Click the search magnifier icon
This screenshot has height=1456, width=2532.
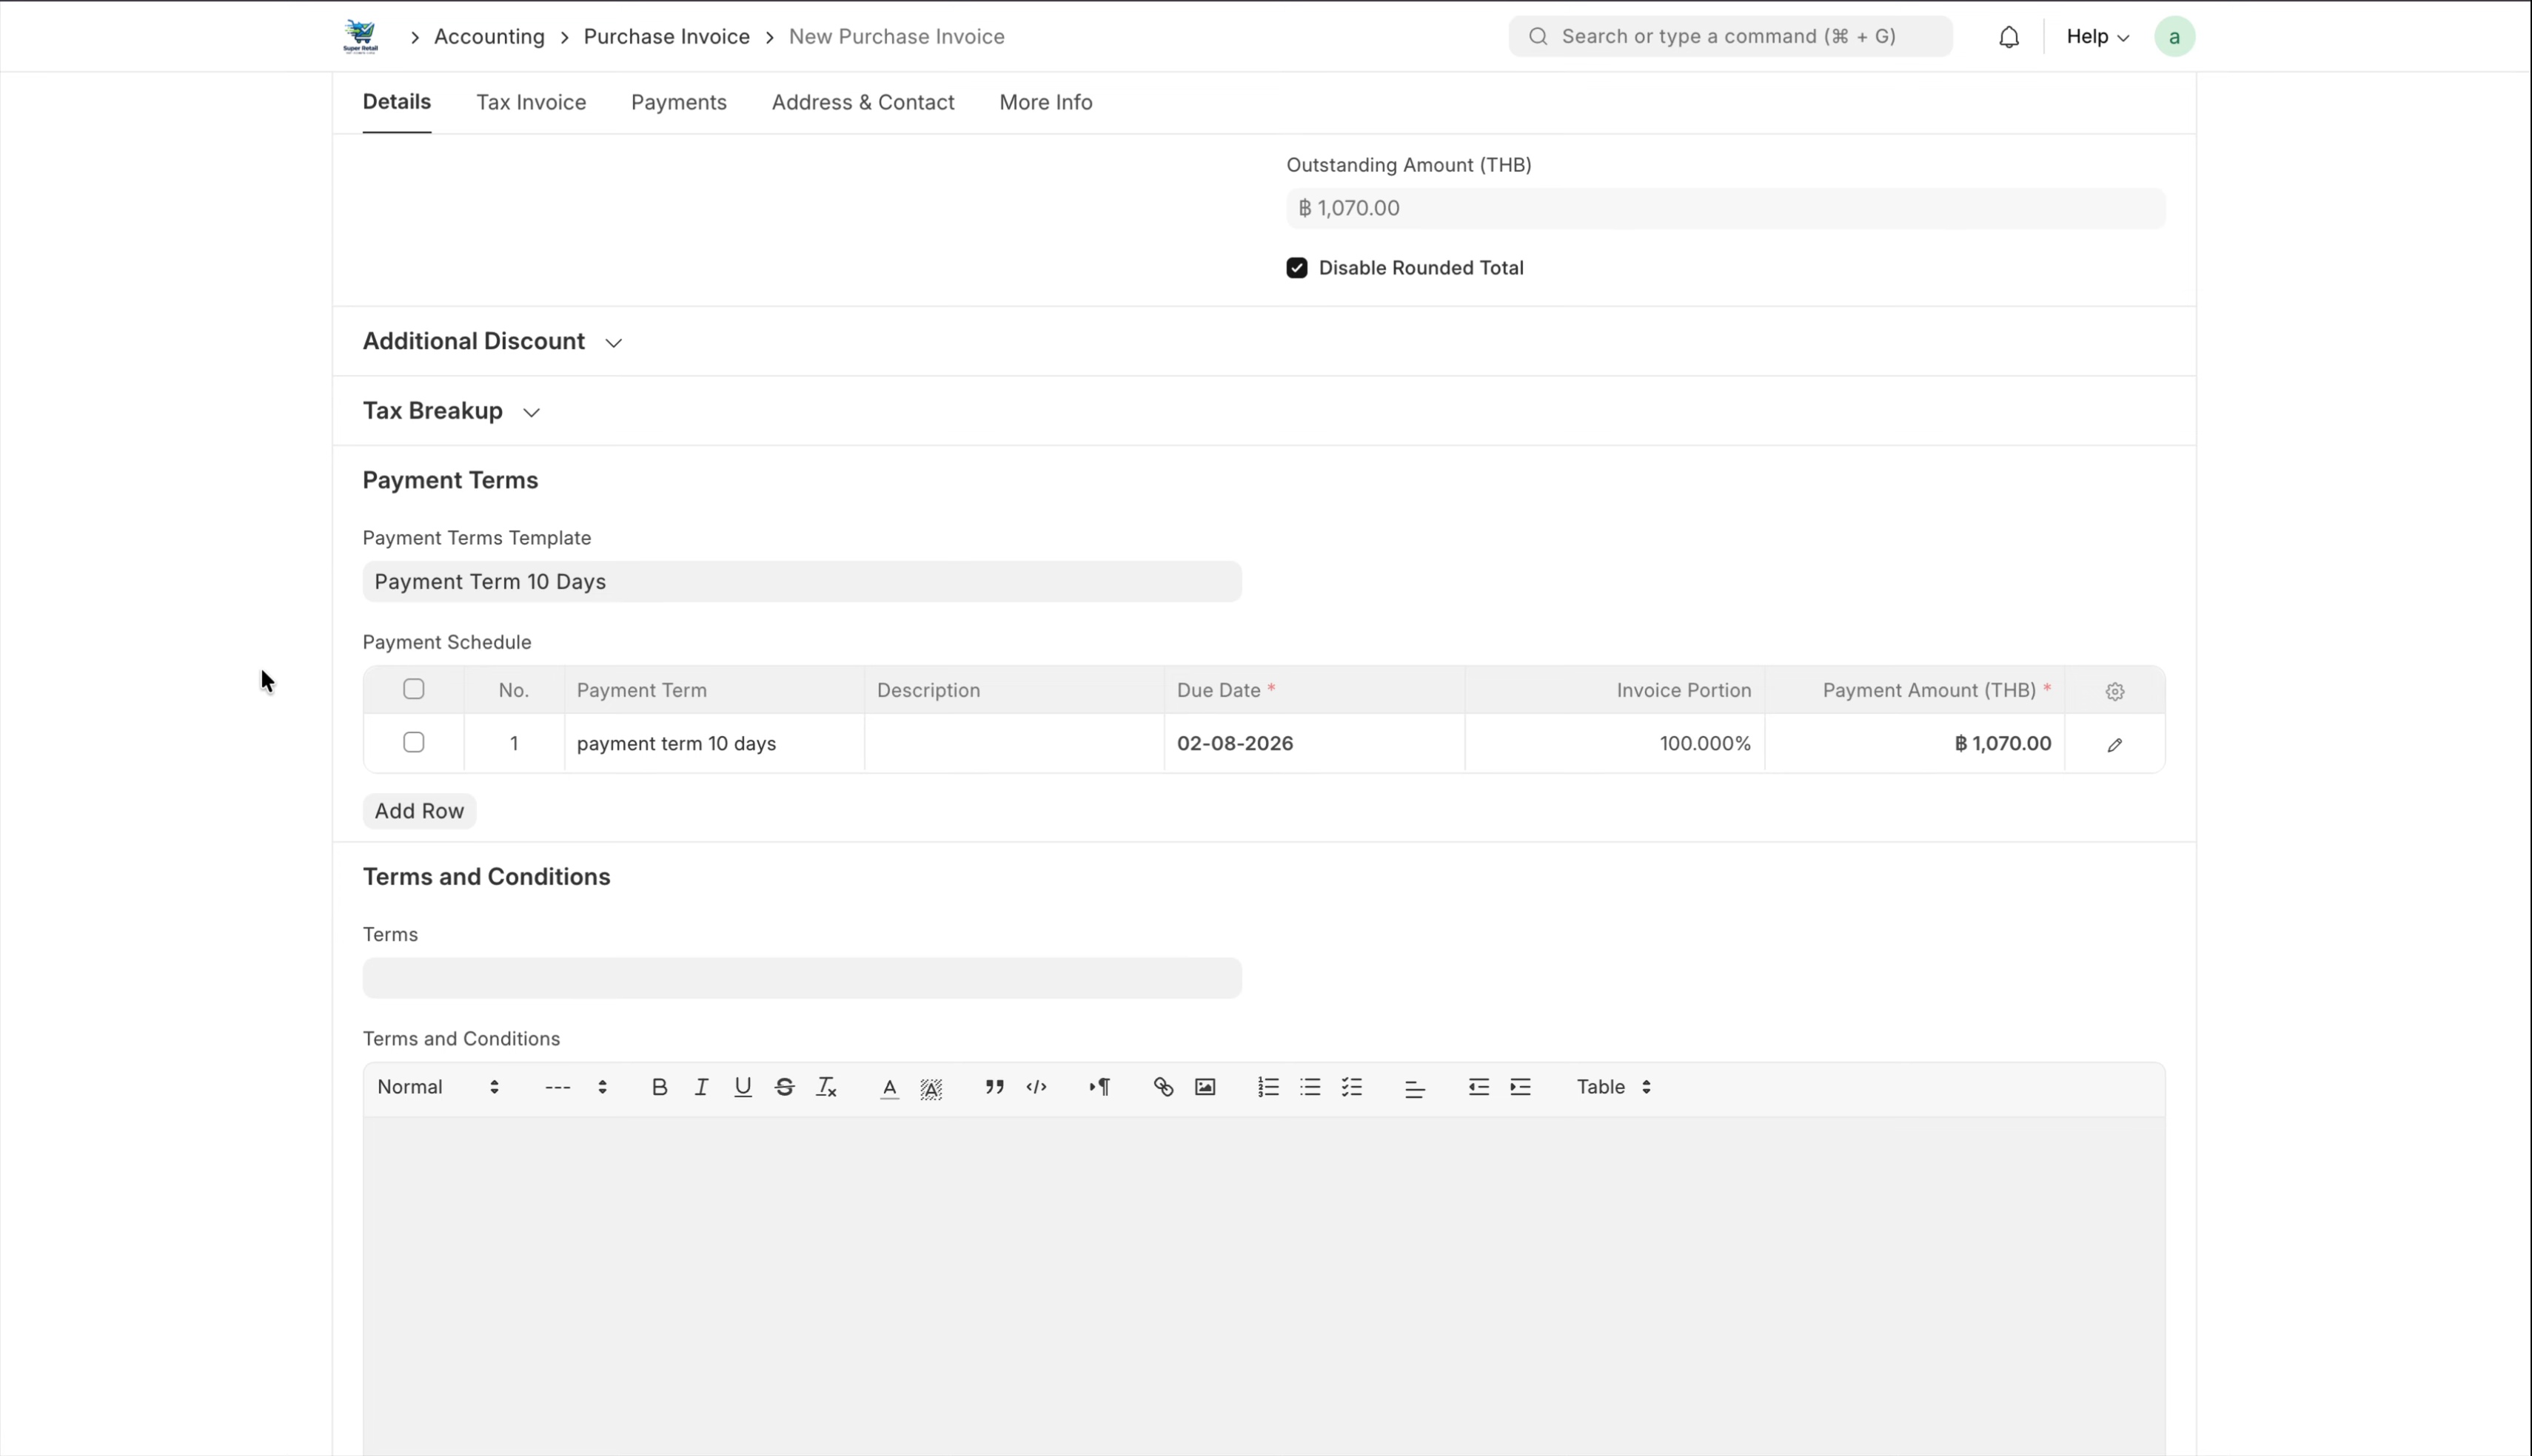[1538, 37]
